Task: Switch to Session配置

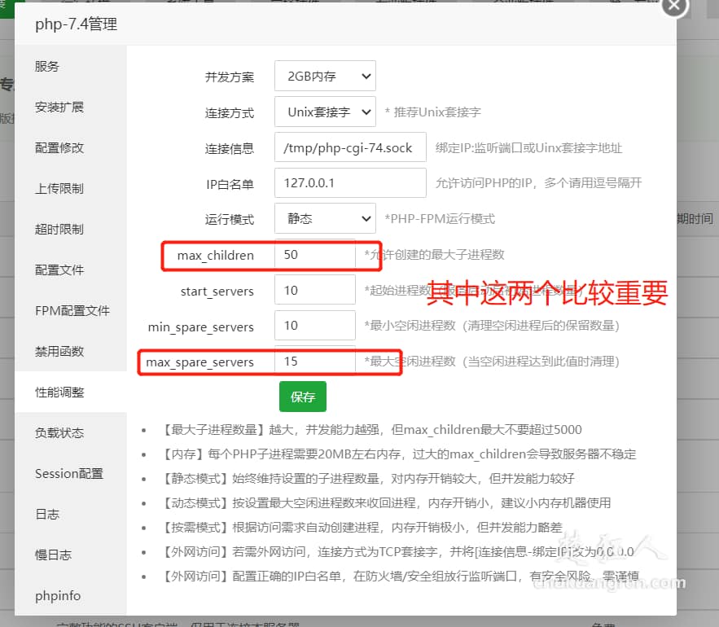Action: tap(67, 473)
